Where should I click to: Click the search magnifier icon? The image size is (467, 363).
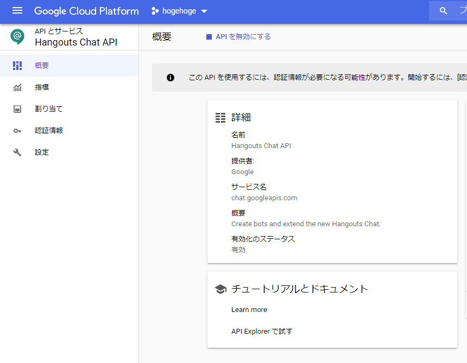(443, 11)
